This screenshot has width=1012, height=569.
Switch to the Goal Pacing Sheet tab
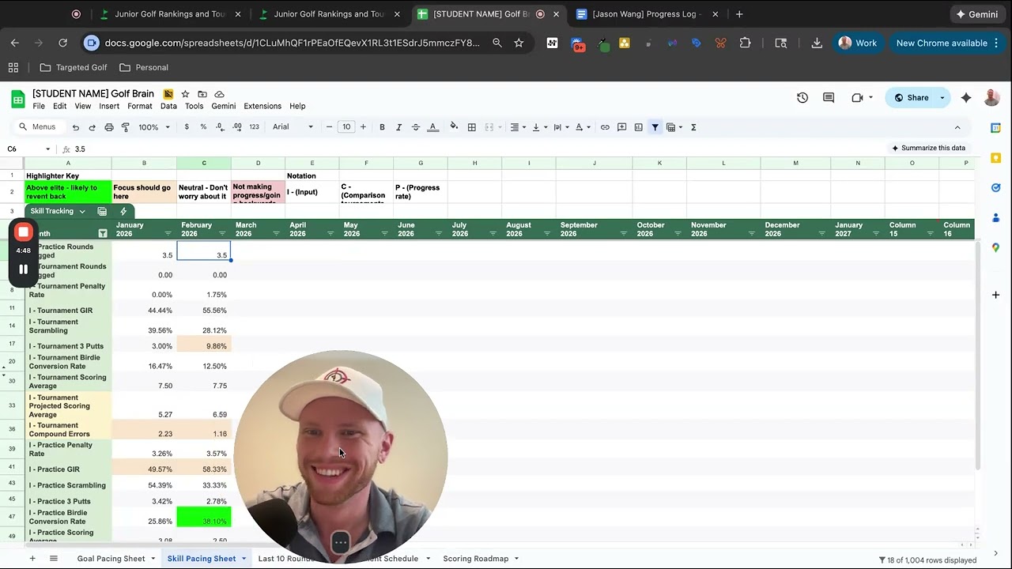tap(111, 559)
